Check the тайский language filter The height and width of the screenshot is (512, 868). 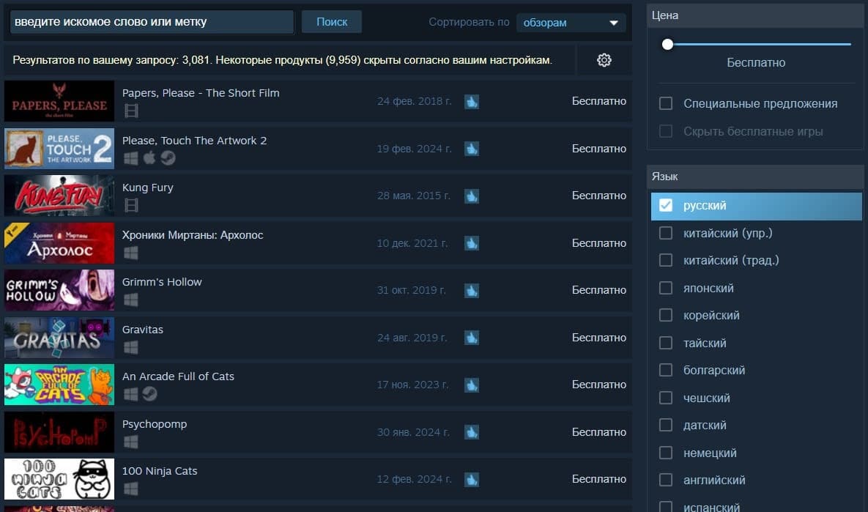666,344
